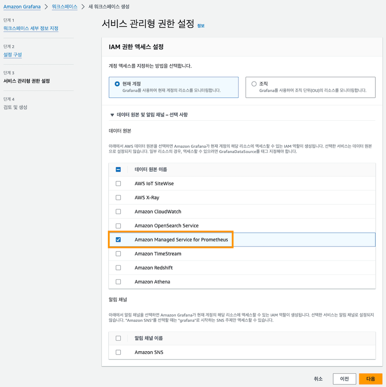Check the Amazon Redshift checkbox
386x387 pixels.
(x=118, y=268)
